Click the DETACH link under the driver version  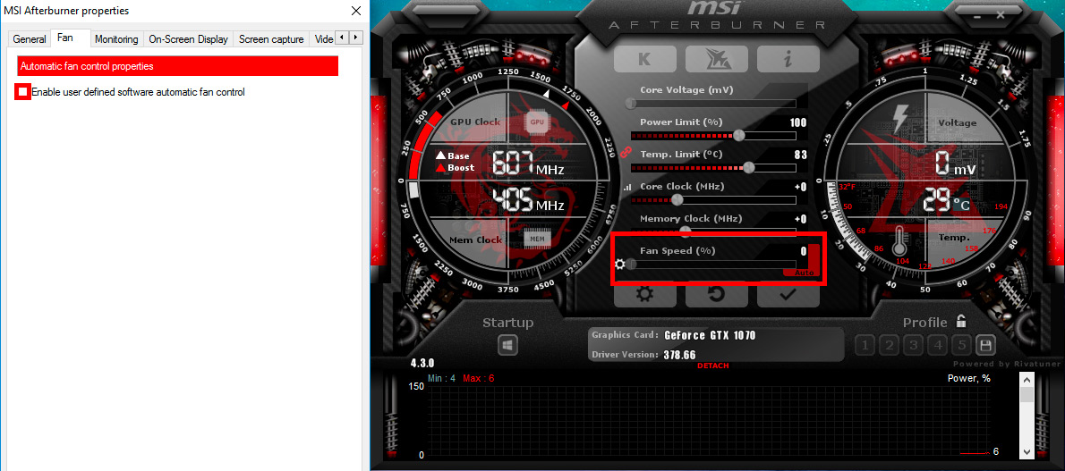[x=712, y=366]
